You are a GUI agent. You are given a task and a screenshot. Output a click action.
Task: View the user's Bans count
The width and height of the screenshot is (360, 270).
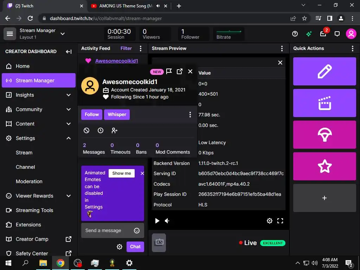tap(141, 149)
